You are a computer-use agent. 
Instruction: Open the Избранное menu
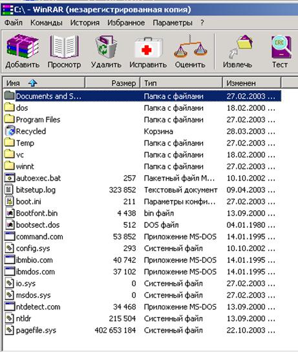126,23
